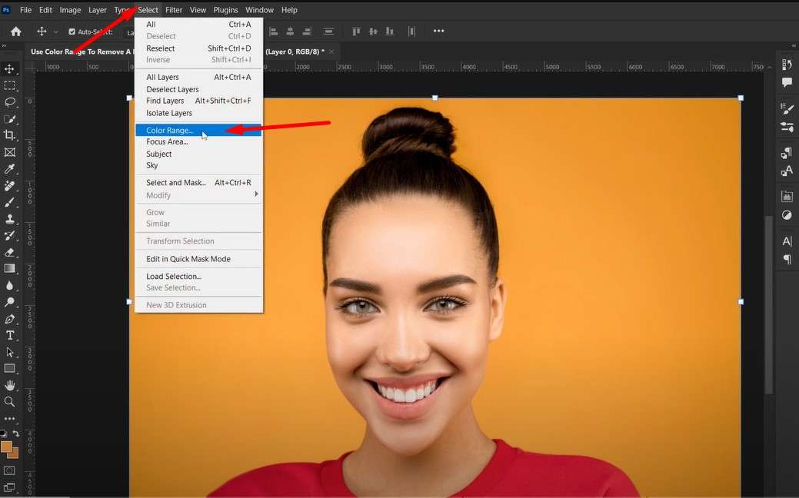The width and height of the screenshot is (799, 498).
Task: Reset default foreground and background colors
Action: pyautogui.click(x=4, y=434)
